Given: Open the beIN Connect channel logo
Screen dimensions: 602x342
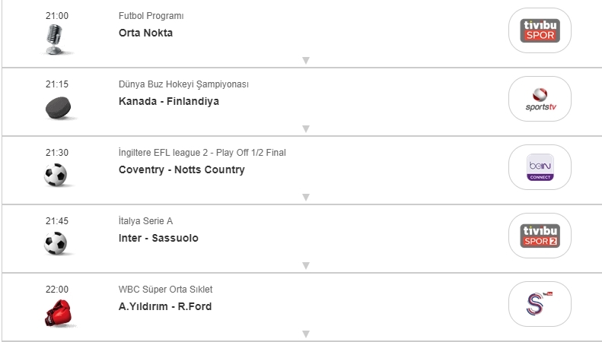Looking at the screenshot, I should [x=539, y=167].
